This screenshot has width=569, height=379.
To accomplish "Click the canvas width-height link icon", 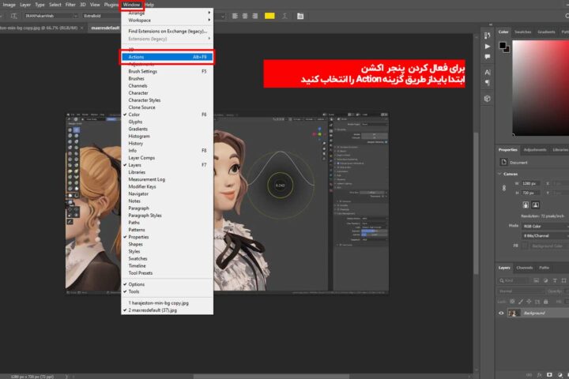I will (504, 188).
